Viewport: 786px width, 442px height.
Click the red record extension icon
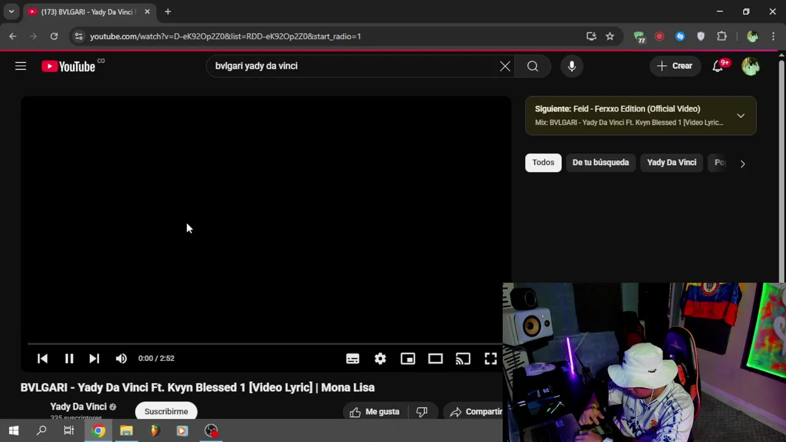click(660, 36)
